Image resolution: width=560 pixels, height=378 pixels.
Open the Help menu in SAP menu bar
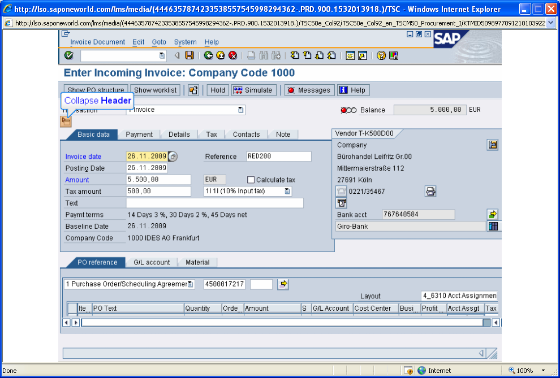212,42
